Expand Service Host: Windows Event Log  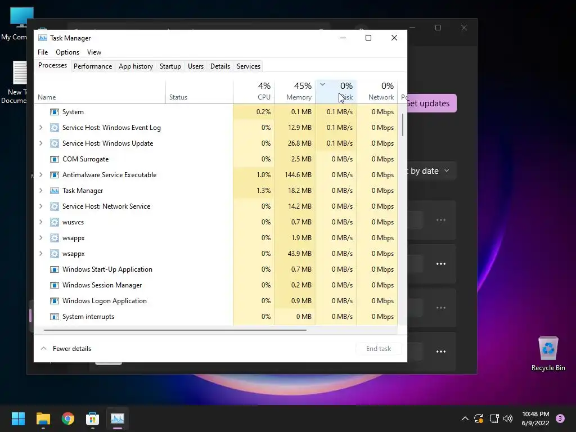click(x=40, y=128)
